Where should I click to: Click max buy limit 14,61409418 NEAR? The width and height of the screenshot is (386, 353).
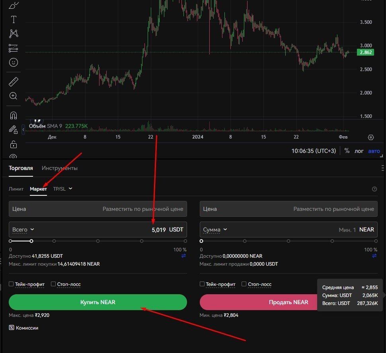pyautogui.click(x=78, y=264)
